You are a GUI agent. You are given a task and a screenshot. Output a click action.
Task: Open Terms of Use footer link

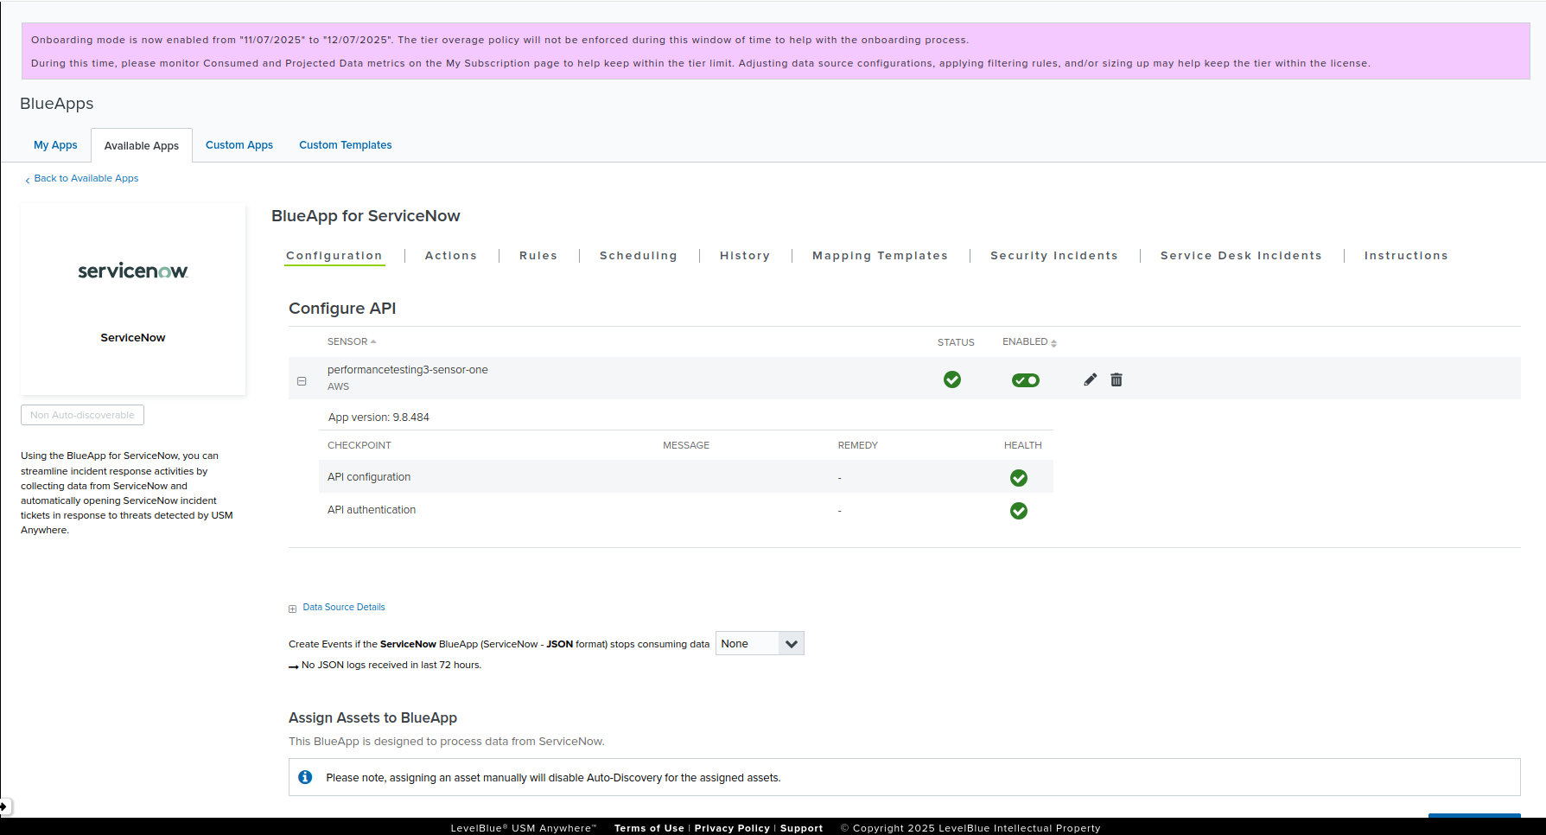pyautogui.click(x=649, y=828)
